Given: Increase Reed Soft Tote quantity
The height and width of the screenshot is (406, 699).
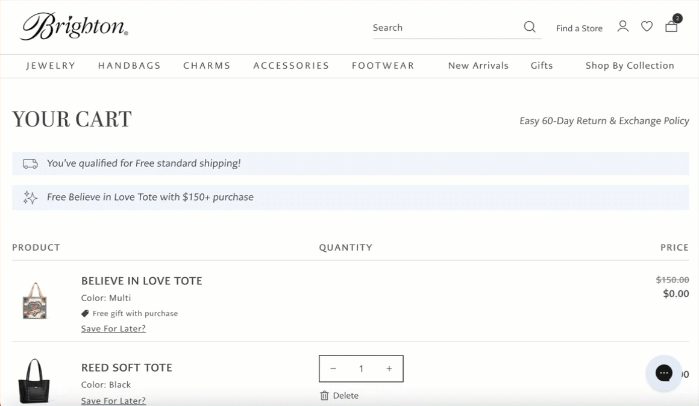Looking at the screenshot, I should [x=389, y=369].
